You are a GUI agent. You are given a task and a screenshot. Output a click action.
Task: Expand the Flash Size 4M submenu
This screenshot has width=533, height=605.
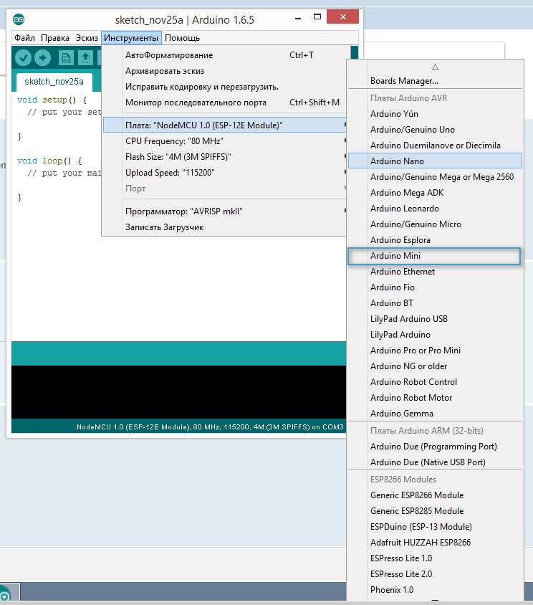click(x=224, y=157)
